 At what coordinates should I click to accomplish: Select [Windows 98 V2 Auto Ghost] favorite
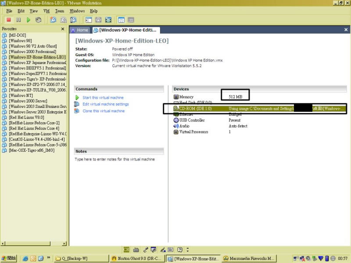coord(33,46)
